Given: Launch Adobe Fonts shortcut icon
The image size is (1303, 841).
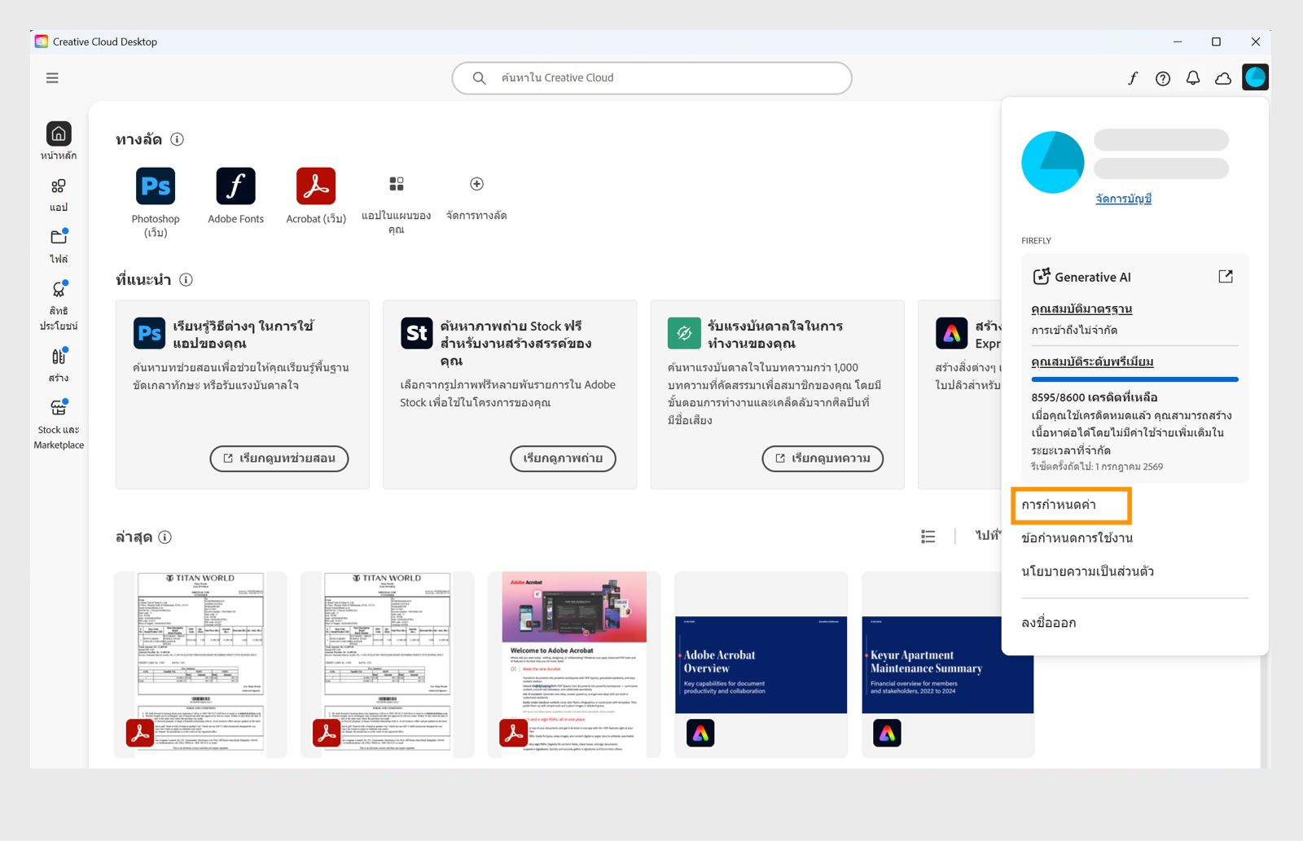Looking at the screenshot, I should click(x=235, y=186).
